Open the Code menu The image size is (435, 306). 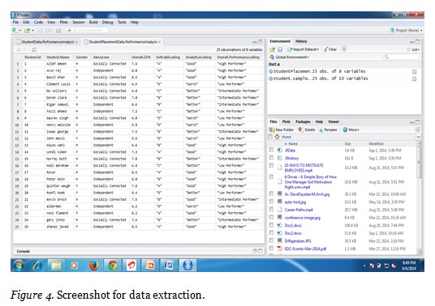[38, 22]
